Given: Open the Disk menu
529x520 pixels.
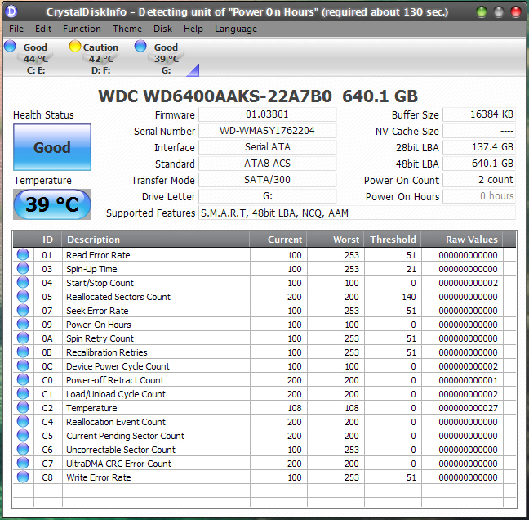Looking at the screenshot, I should click(x=162, y=29).
